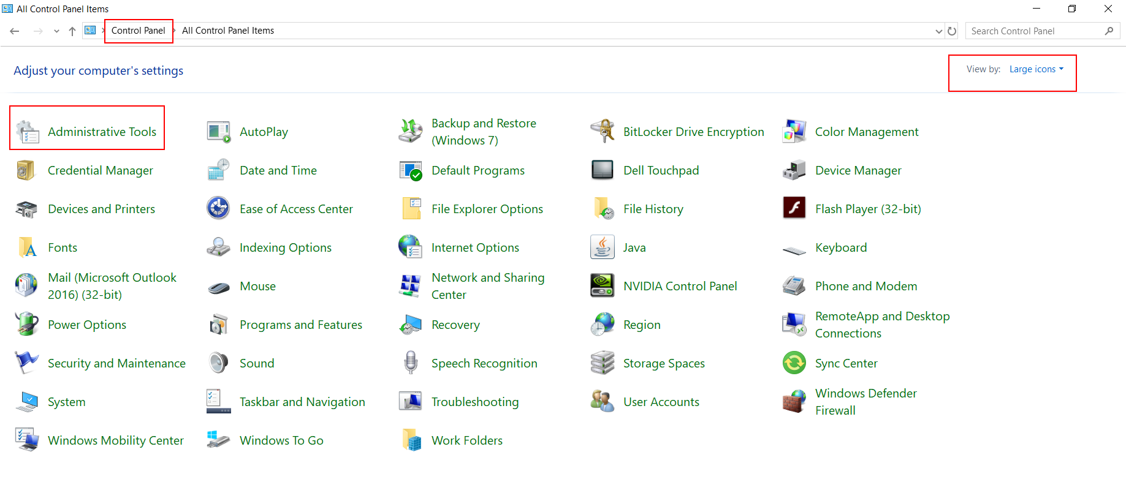Viewport: 1126px width, 482px height.
Task: Open the Power Options link
Action: pos(87,325)
